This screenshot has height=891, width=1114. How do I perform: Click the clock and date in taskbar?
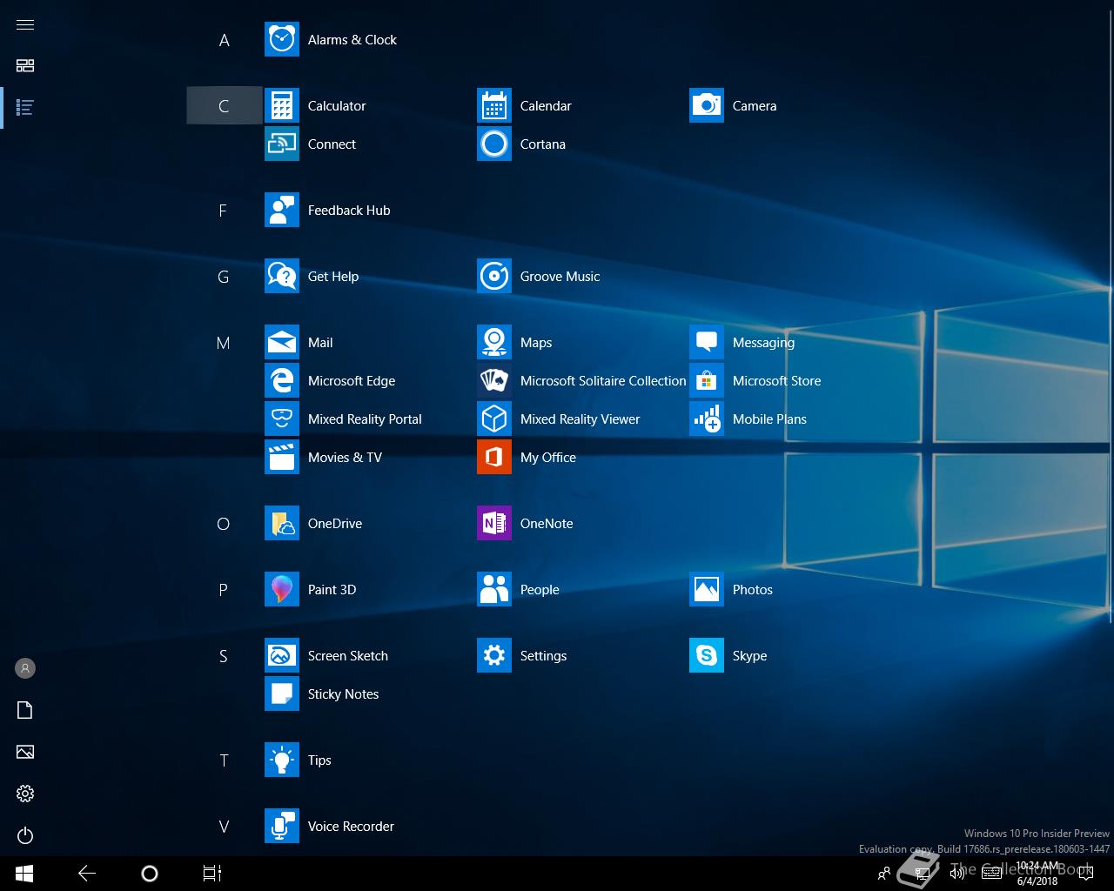pyautogui.click(x=1037, y=874)
